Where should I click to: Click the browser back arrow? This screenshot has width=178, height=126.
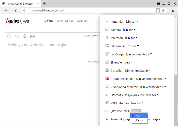pyautogui.click(x=6, y=11)
